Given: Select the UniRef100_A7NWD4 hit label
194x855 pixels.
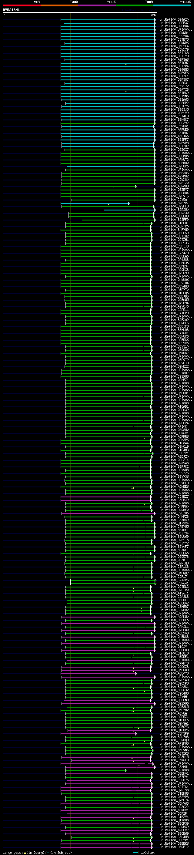Looking at the screenshot, I should (x=174, y=33).
